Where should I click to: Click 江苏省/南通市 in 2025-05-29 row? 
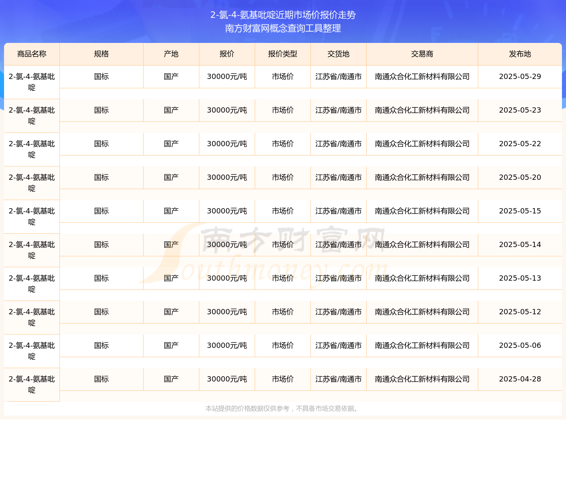[338, 77]
